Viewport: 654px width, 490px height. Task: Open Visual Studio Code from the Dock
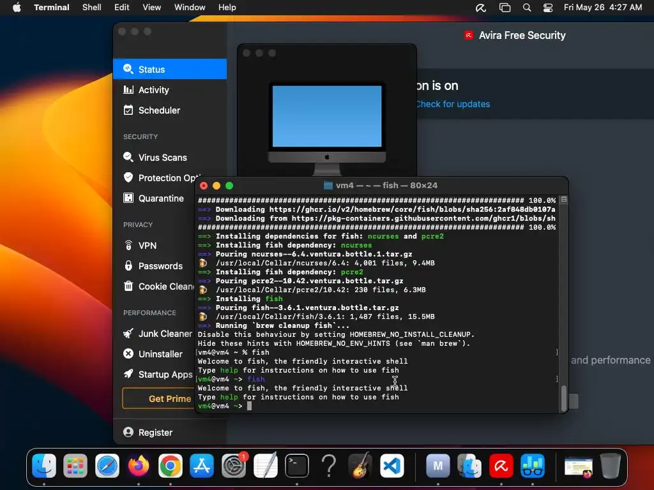(x=392, y=465)
